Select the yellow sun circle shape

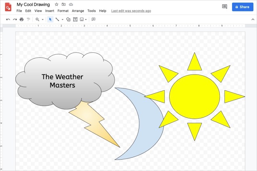pos(195,97)
